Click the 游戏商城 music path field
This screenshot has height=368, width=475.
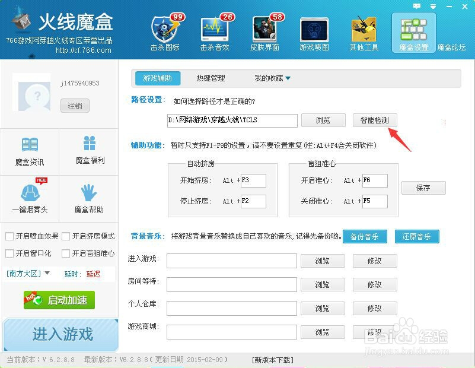[232, 332]
